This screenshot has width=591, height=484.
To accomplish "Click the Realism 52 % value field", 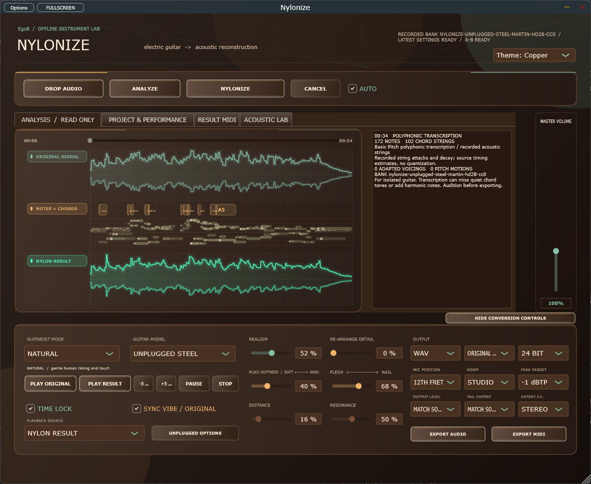I will (x=308, y=353).
